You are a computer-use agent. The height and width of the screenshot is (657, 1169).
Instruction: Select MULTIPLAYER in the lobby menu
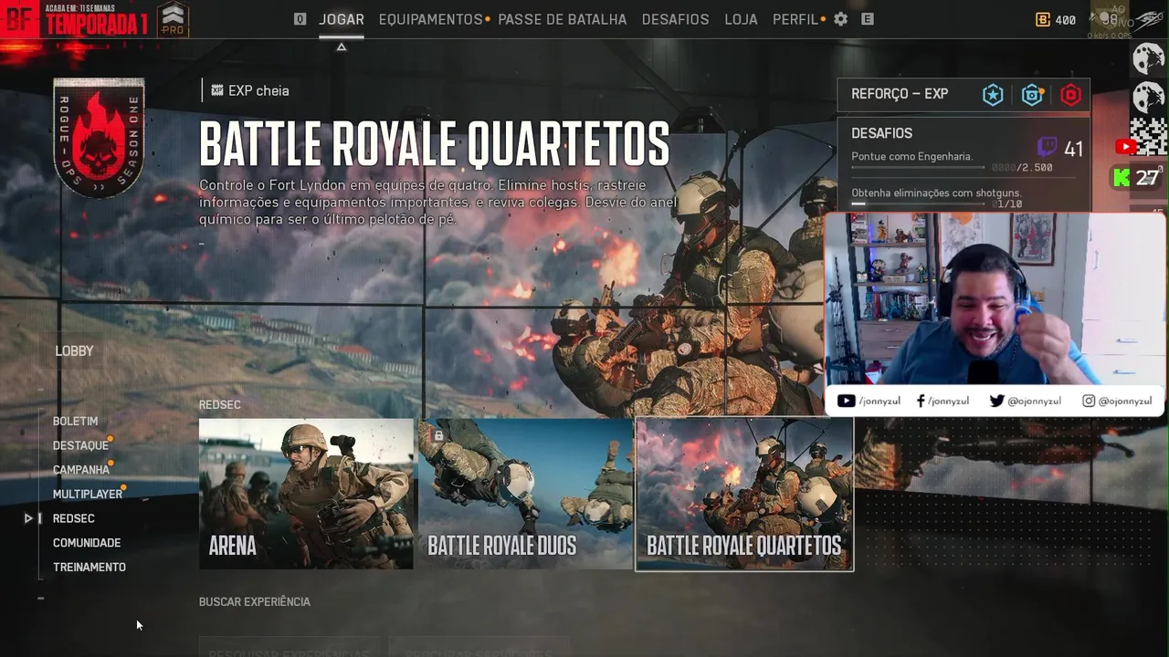click(88, 494)
